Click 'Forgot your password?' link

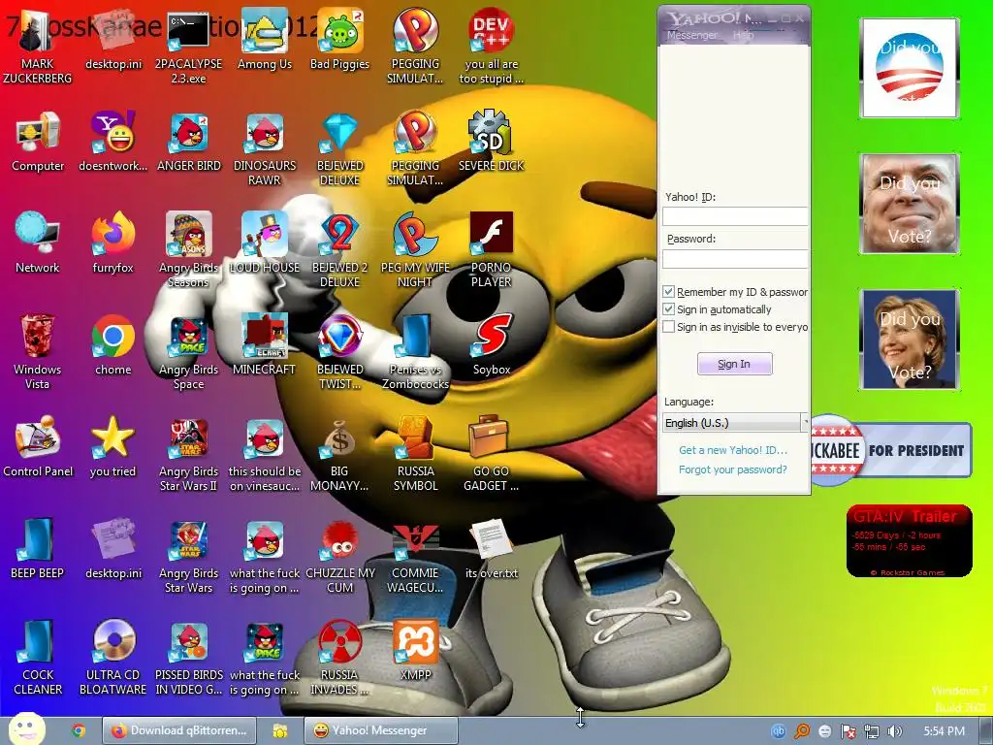click(x=733, y=470)
